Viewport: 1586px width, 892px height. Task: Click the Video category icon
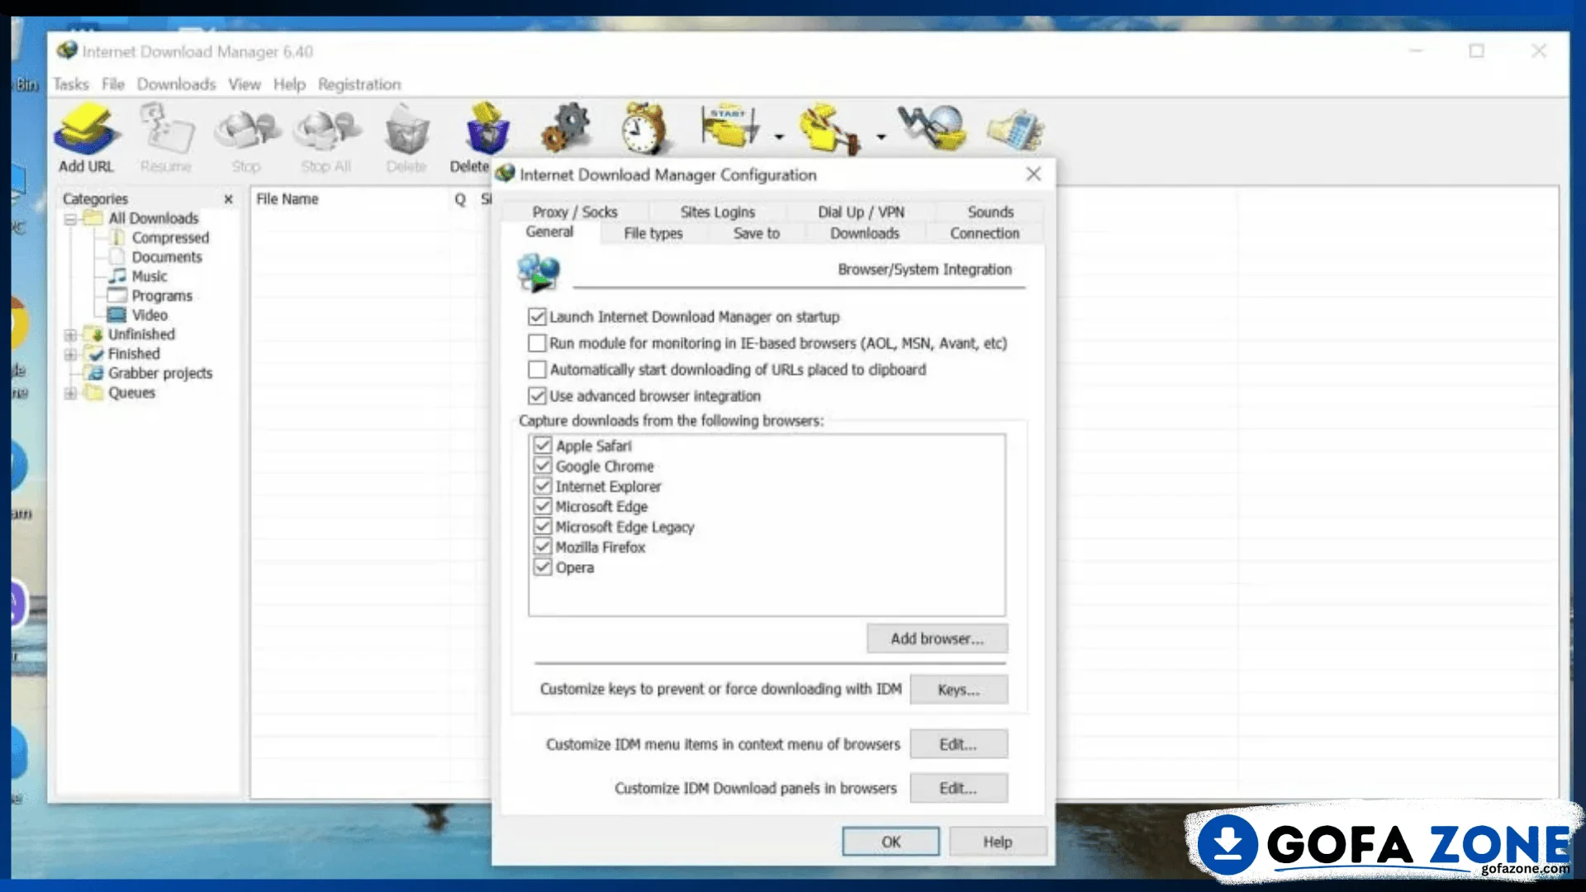tap(117, 315)
